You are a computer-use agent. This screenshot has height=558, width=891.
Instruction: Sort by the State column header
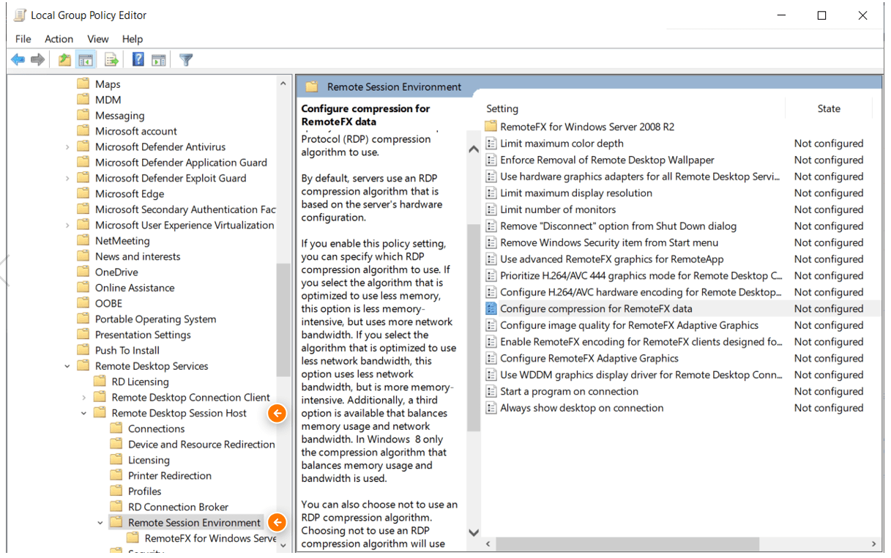click(829, 108)
